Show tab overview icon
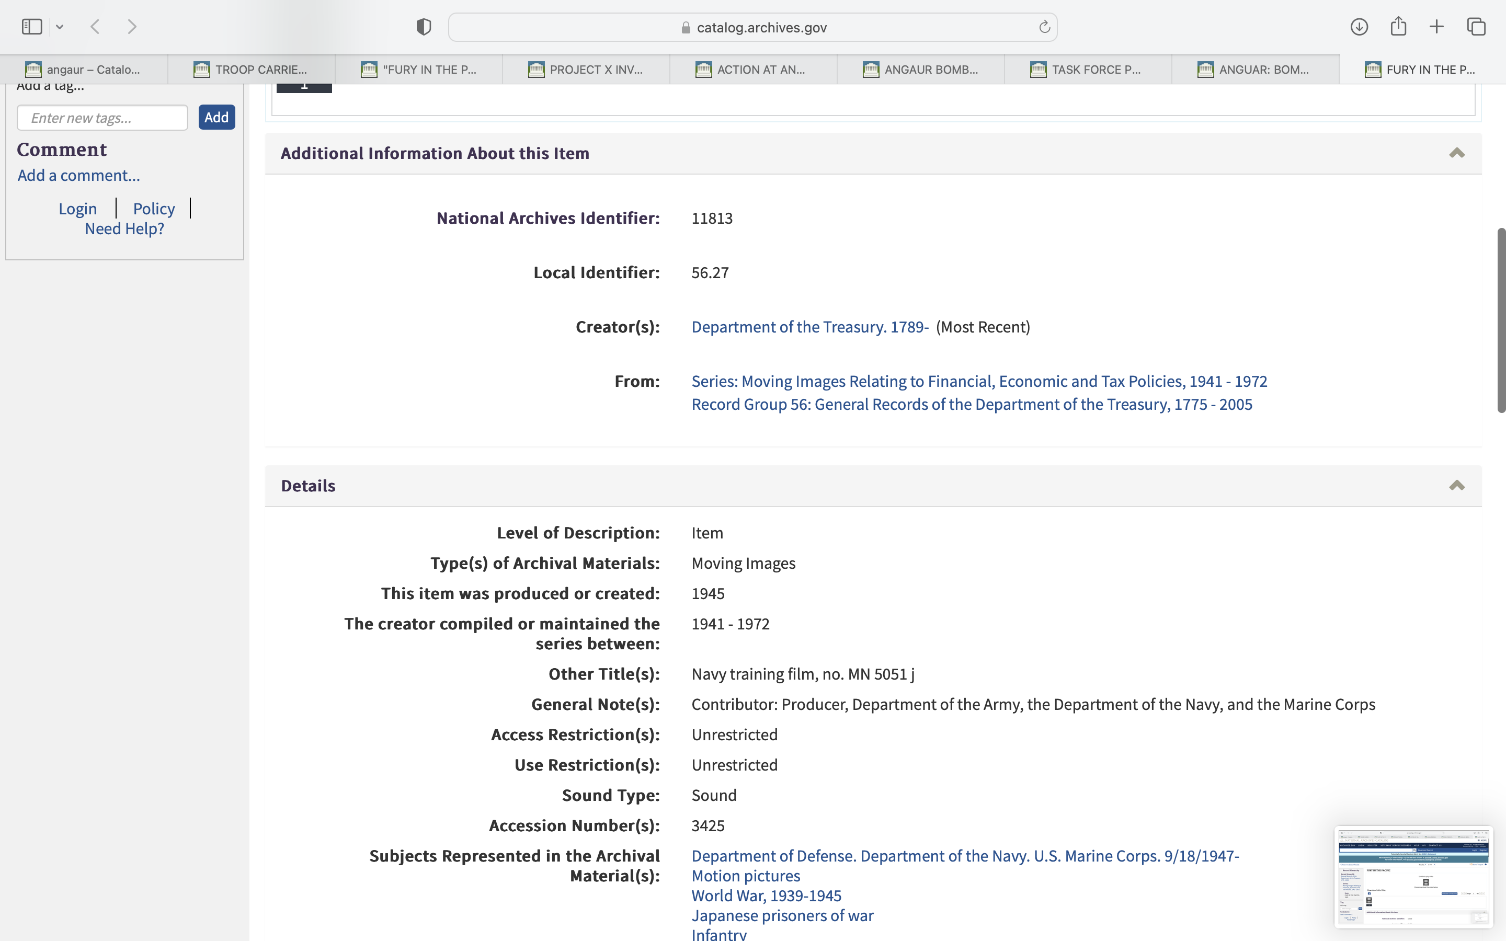 coord(1476,27)
